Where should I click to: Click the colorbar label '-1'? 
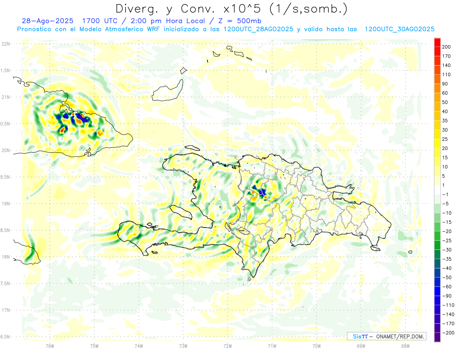coord(445,194)
